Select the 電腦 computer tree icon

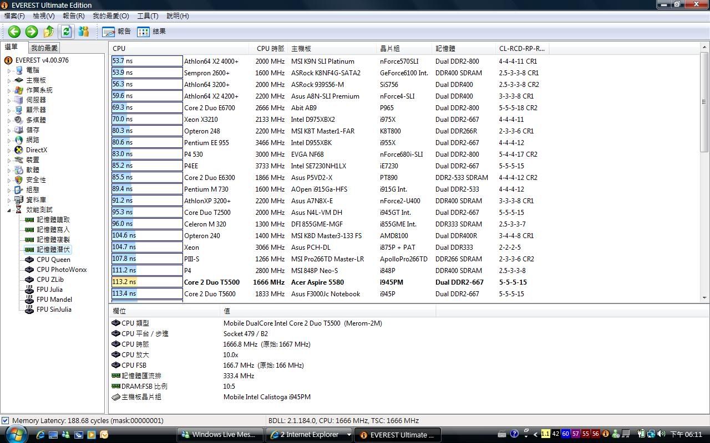click(x=19, y=70)
